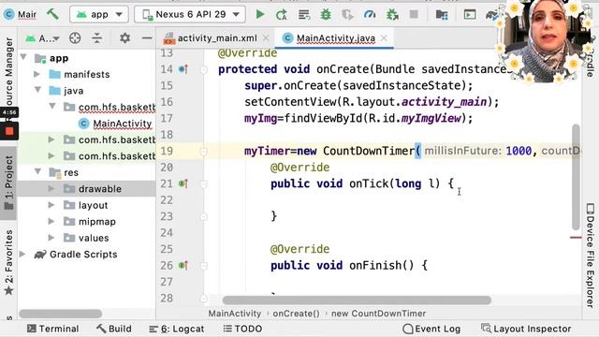Click the run with coverage icon
Screen dimensions: 599x337
(347, 15)
